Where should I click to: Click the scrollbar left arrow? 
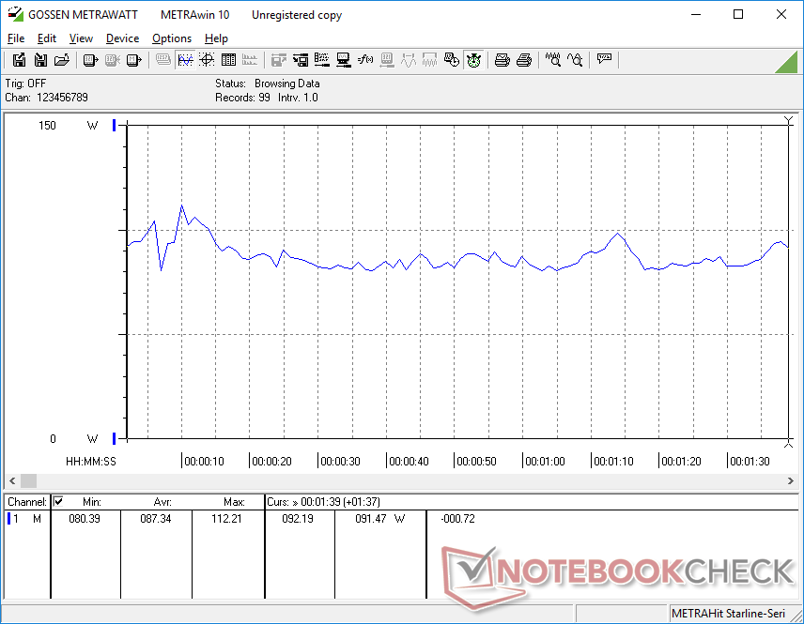[12, 481]
